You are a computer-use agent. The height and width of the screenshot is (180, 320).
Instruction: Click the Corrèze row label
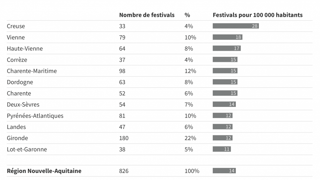point(17,60)
